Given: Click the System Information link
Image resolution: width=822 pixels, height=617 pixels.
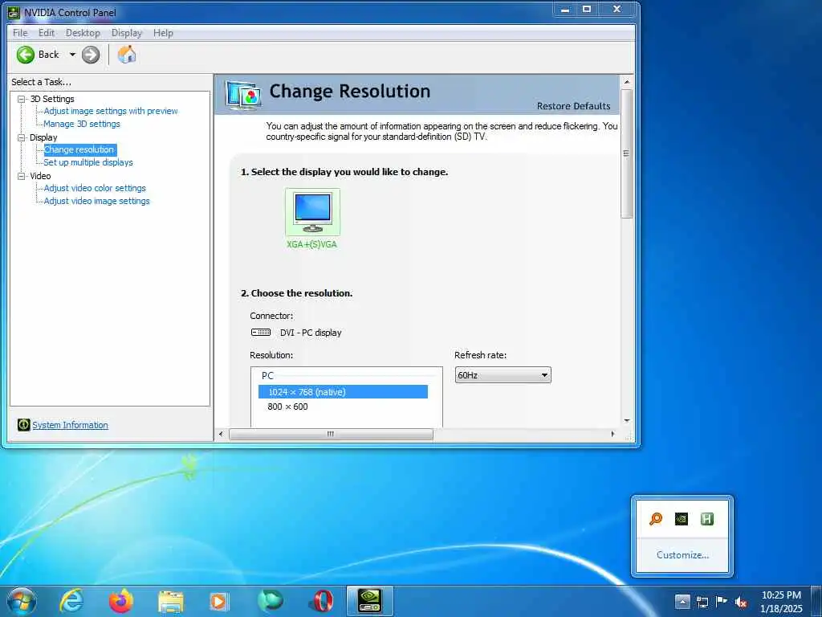Looking at the screenshot, I should click(71, 425).
